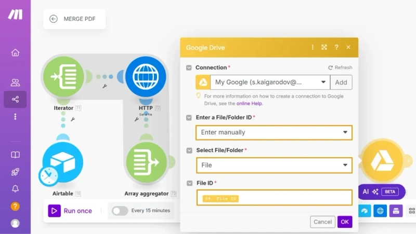The image size is (416, 234).
Task: Open the Home icon in the sidebar
Action: point(15,52)
